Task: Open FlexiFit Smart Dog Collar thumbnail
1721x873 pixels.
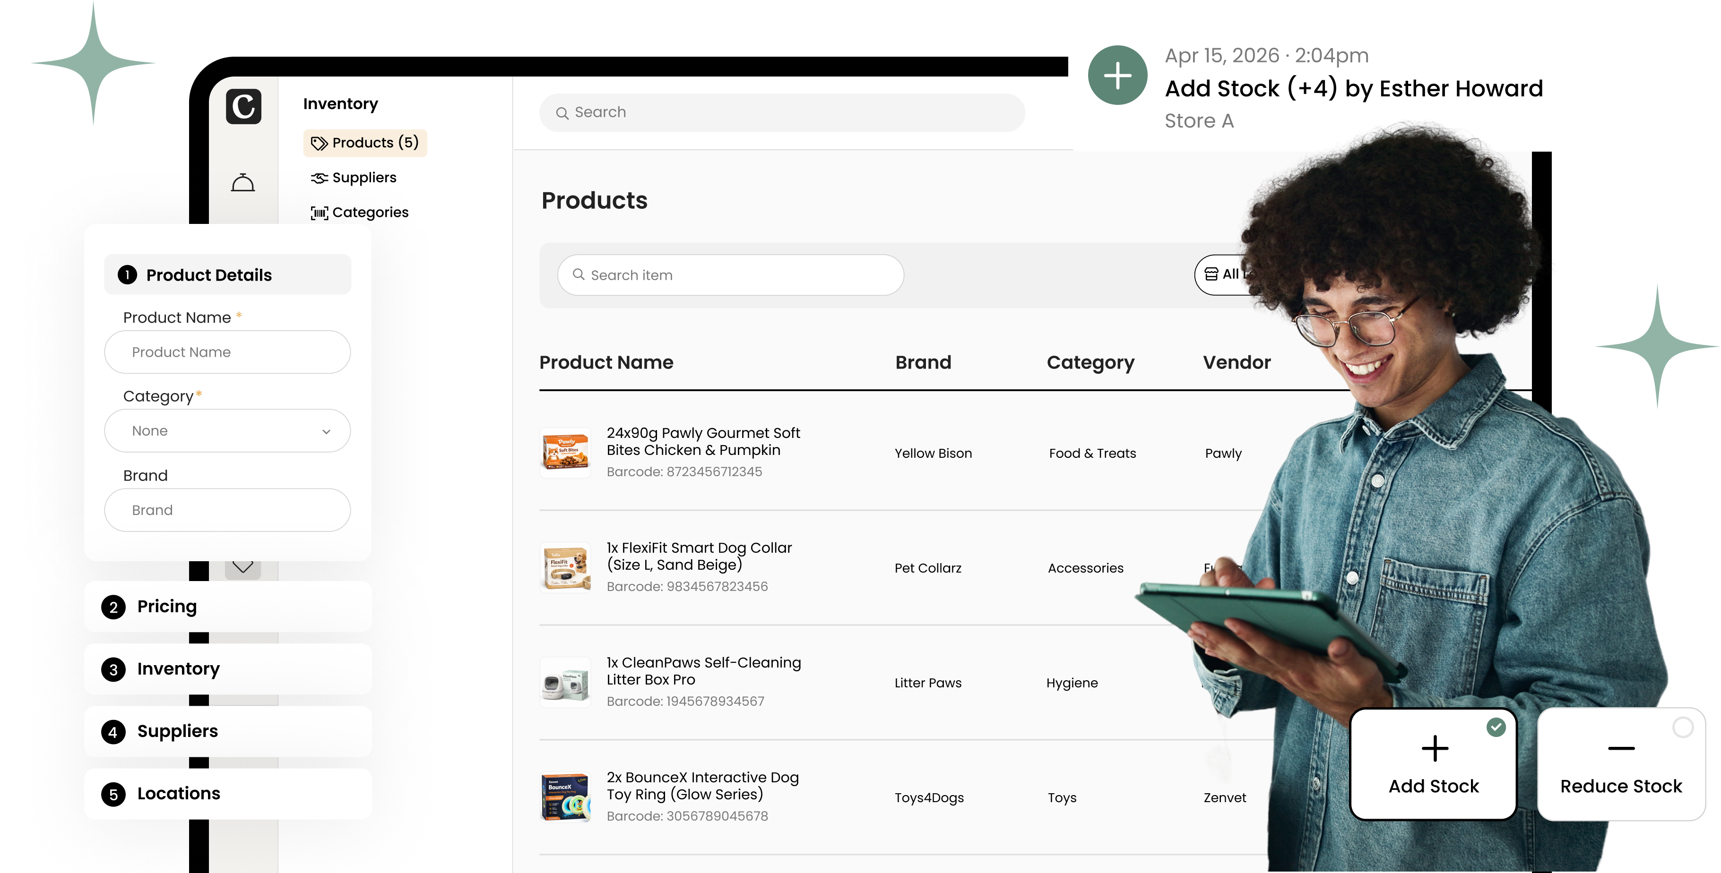Action: pos(565,567)
